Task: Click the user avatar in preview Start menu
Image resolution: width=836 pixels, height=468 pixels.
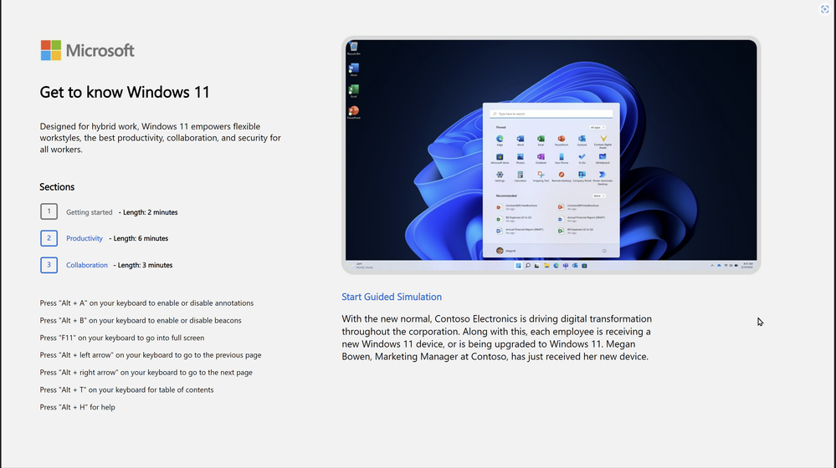Action: [x=500, y=251]
